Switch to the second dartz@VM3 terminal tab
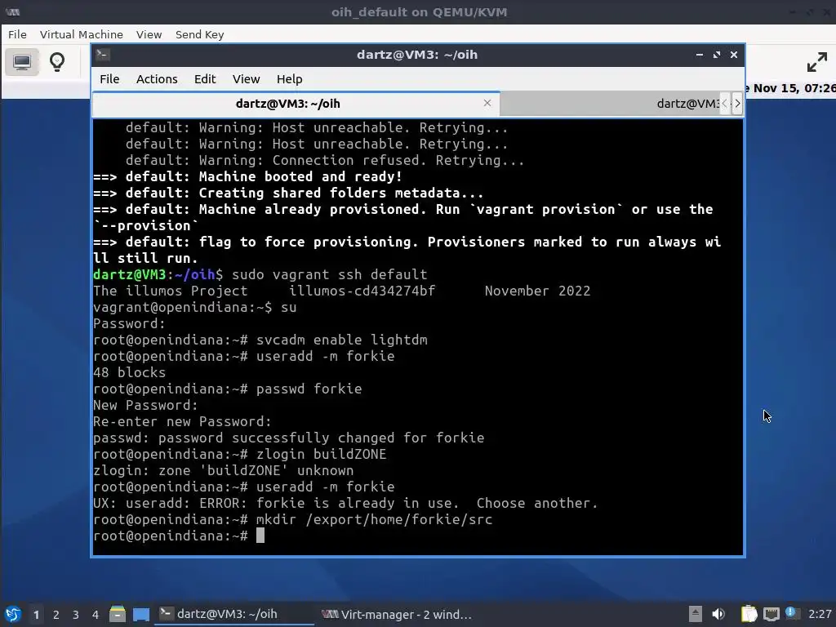836x627 pixels. 610,104
